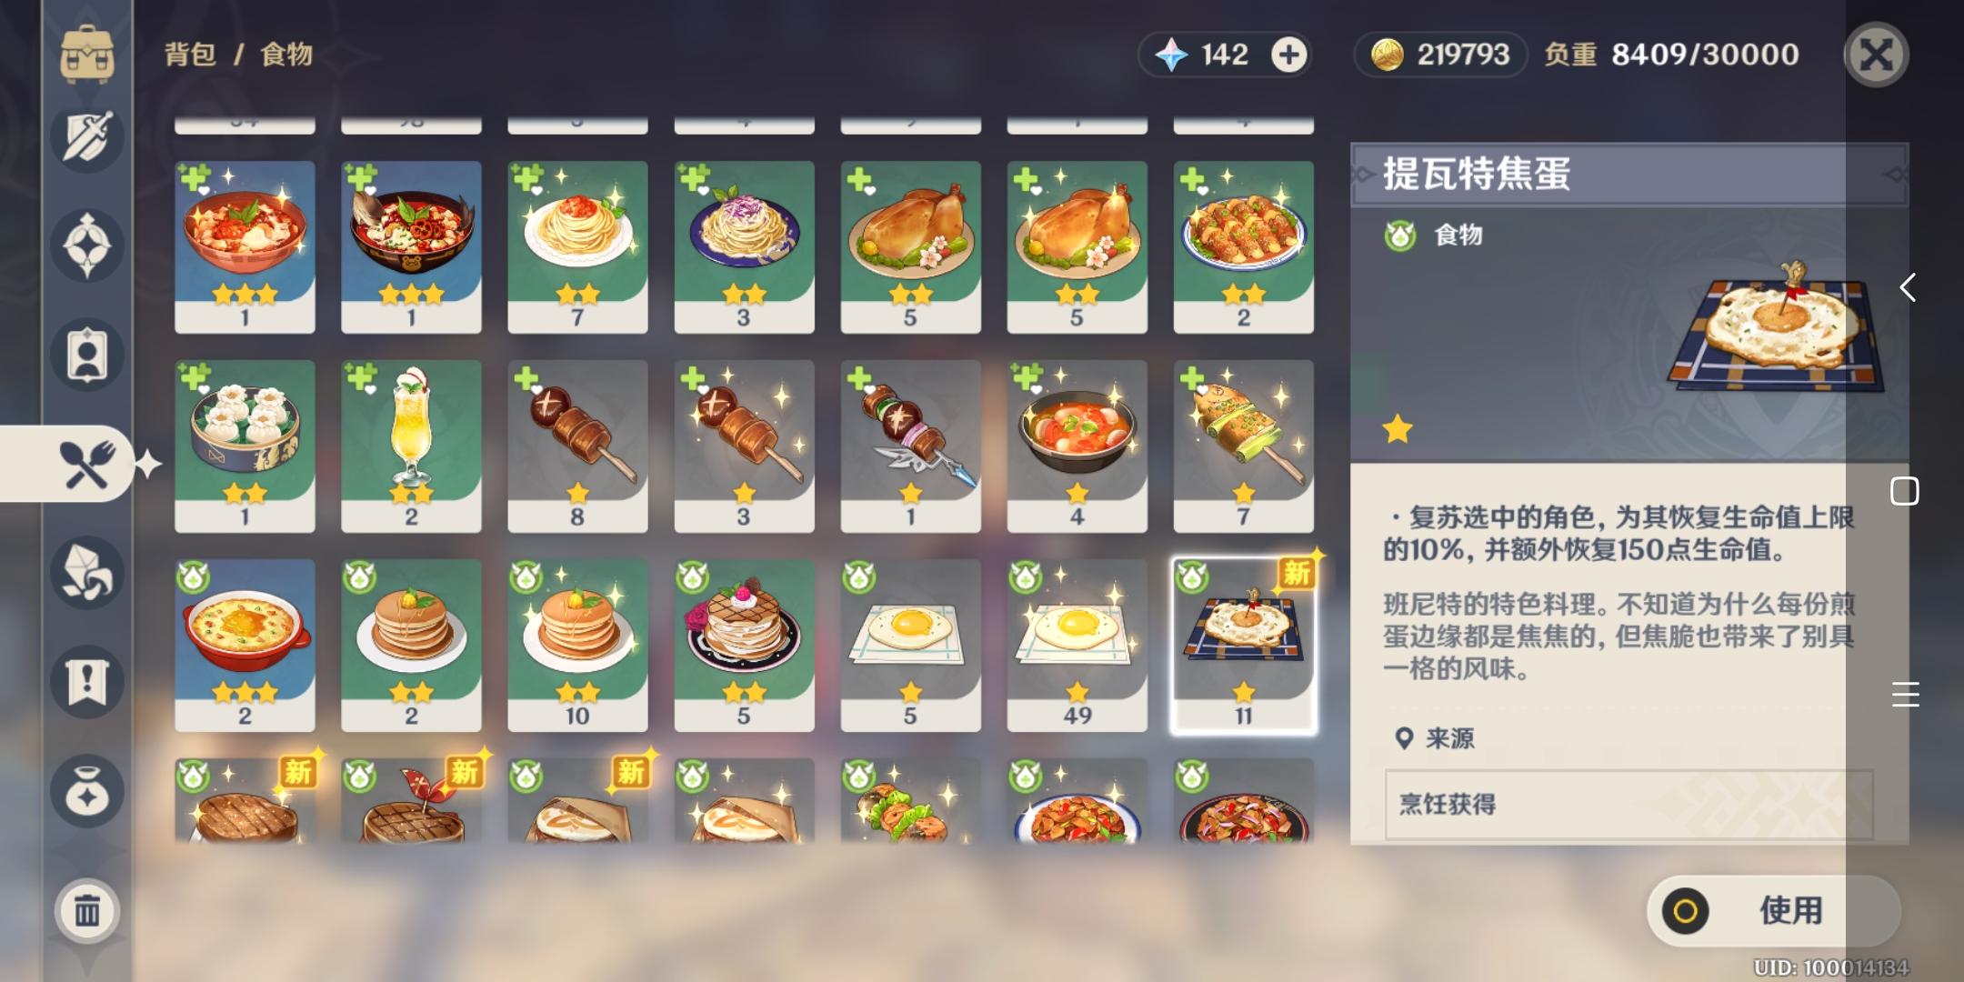
Task: Select the mushroom skewer with count 8
Action: tap(577, 446)
